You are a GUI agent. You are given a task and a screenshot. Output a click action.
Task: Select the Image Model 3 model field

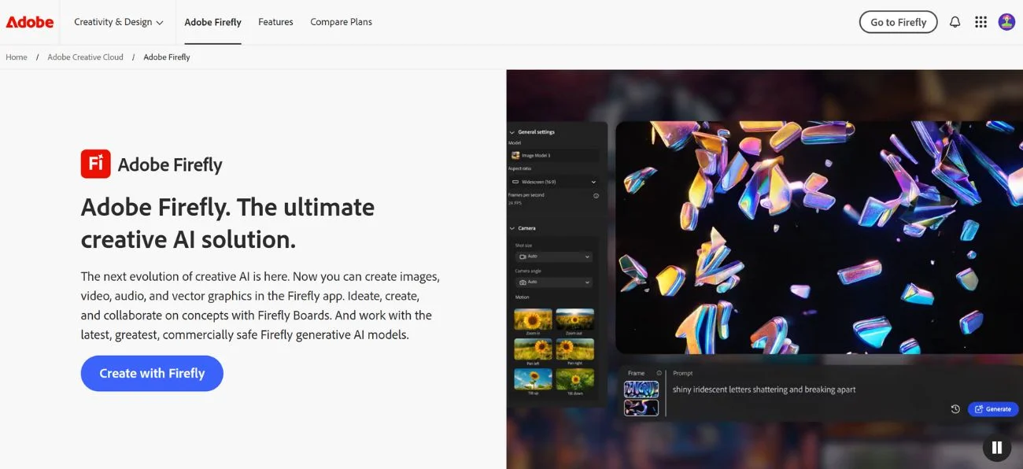(554, 155)
